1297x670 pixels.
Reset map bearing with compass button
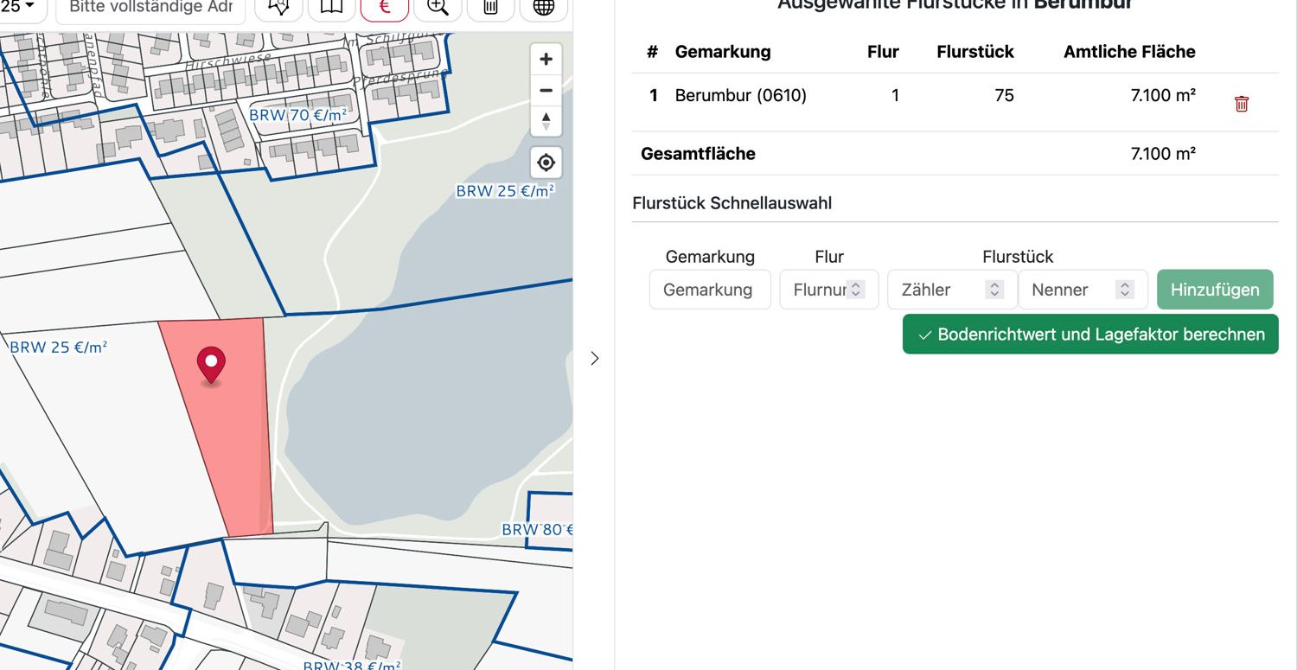tap(546, 121)
